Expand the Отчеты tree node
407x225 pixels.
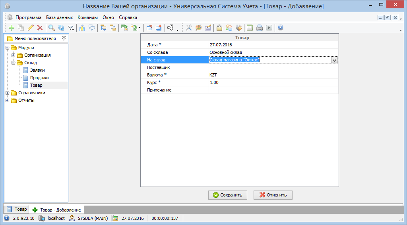coord(8,100)
